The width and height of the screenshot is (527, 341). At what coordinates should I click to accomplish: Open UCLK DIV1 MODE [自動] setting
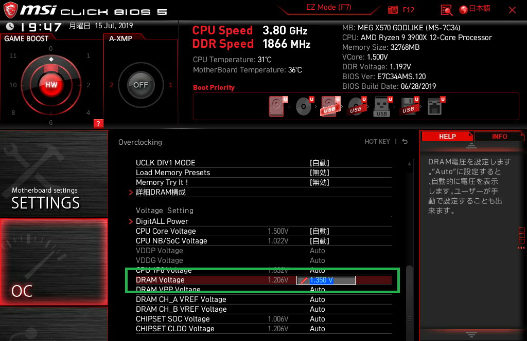(x=319, y=163)
